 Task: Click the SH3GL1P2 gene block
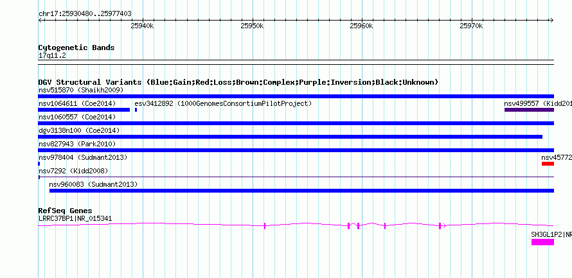coord(542,242)
